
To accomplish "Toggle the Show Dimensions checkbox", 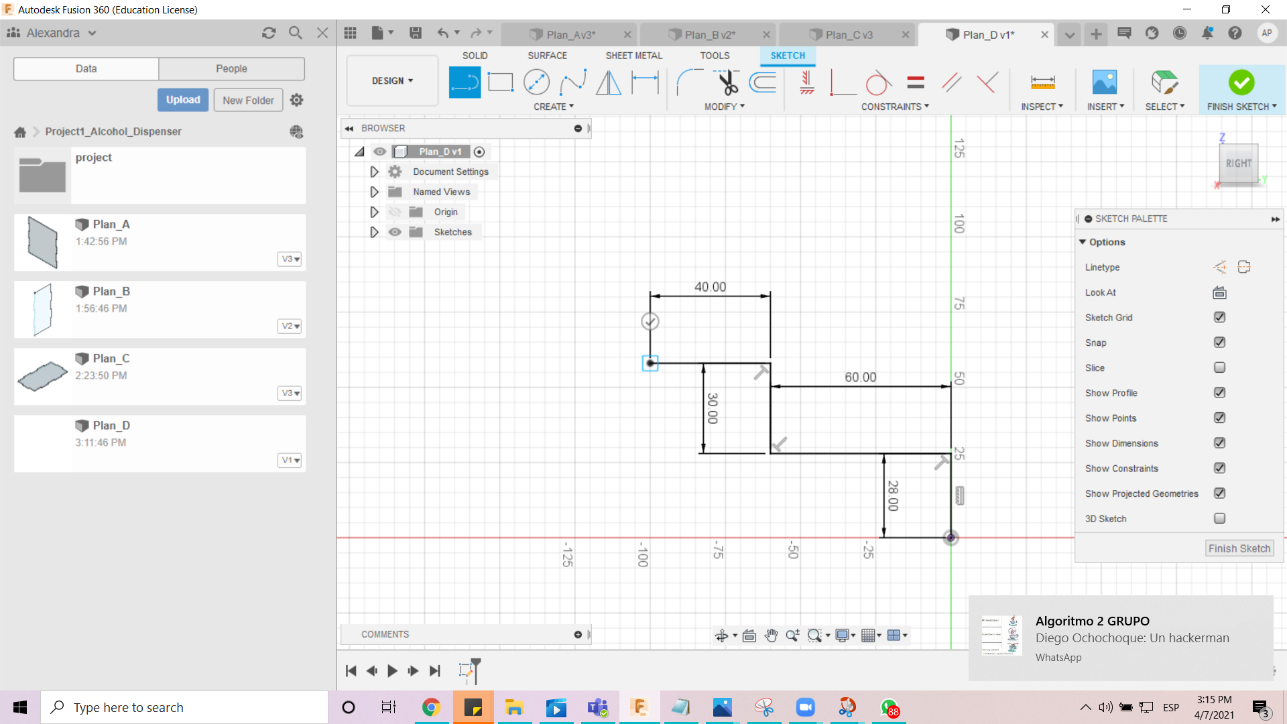I will (1219, 443).
